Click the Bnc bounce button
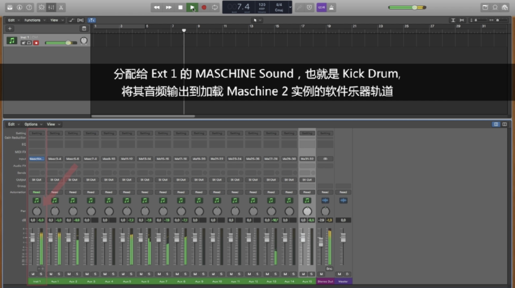Viewport: 515px width, 288px height. tap(329, 268)
